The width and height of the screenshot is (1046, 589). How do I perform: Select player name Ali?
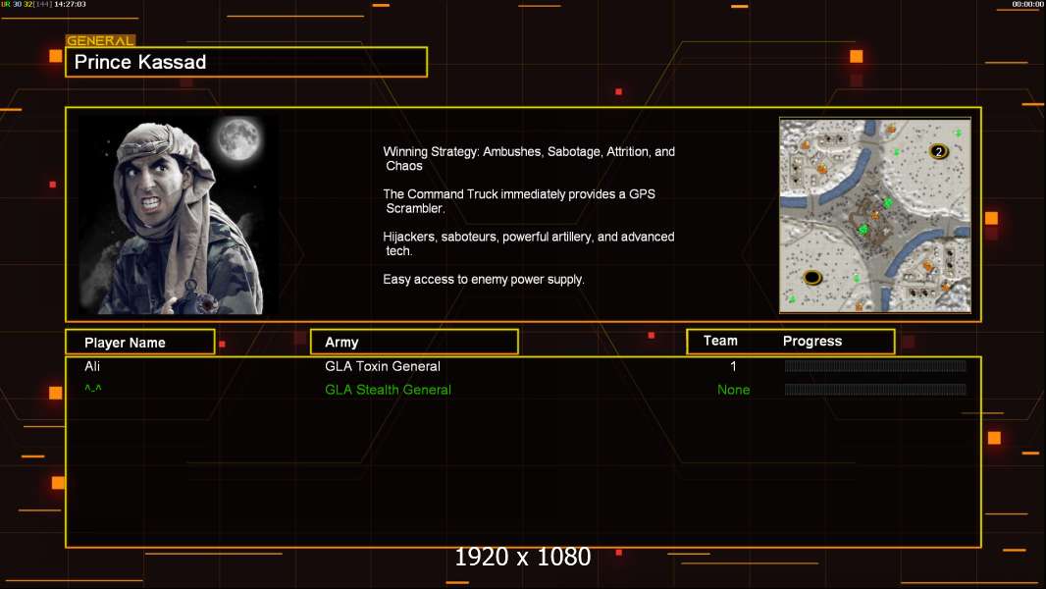tap(92, 366)
